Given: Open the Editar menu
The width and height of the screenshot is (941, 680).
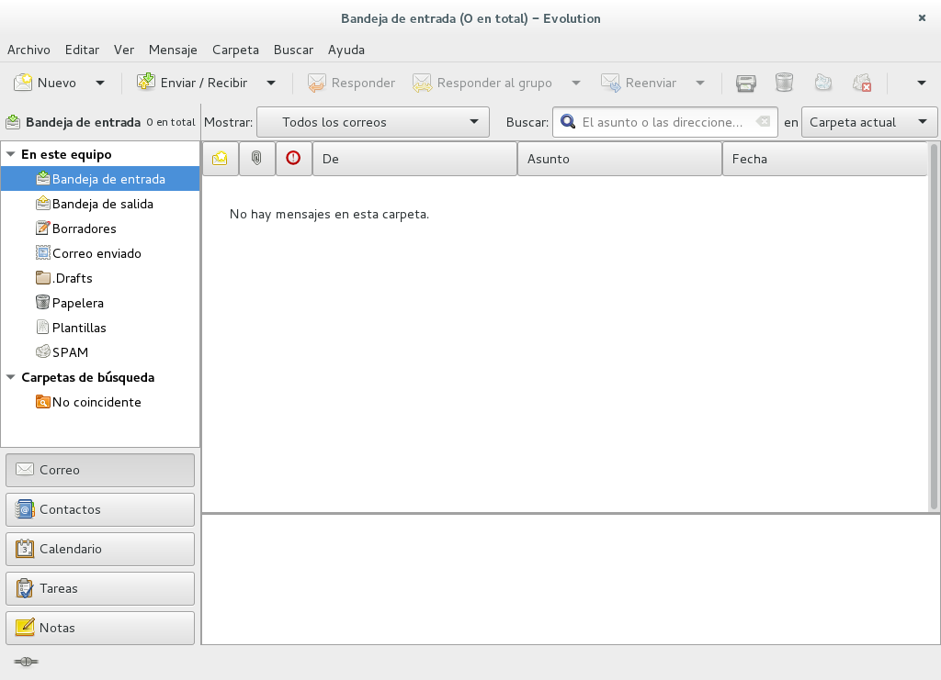Looking at the screenshot, I should (x=82, y=50).
